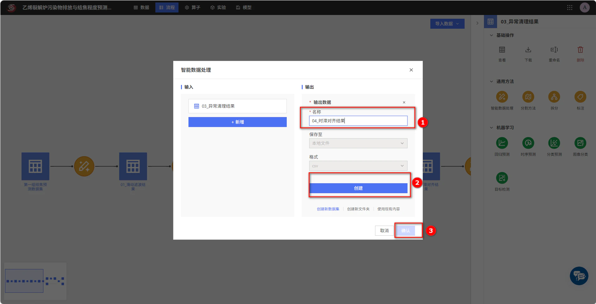Image resolution: width=596 pixels, height=304 pixels.
Task: Open the 目标检测 object detection icon
Action: [x=502, y=178]
